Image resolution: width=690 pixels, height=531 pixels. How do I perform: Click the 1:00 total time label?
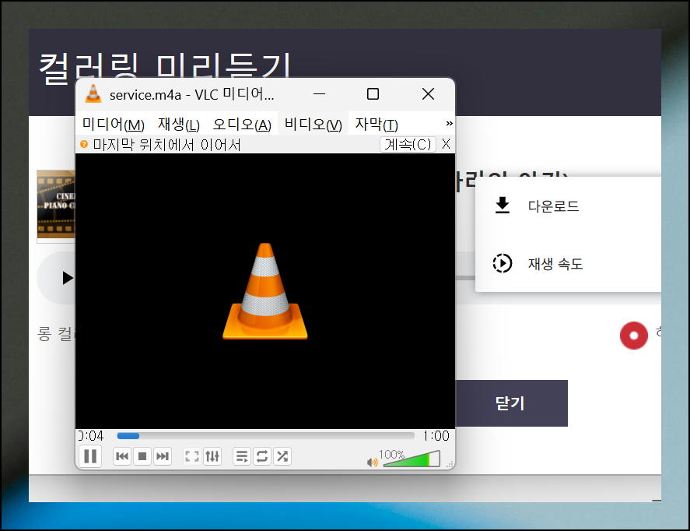(x=436, y=436)
